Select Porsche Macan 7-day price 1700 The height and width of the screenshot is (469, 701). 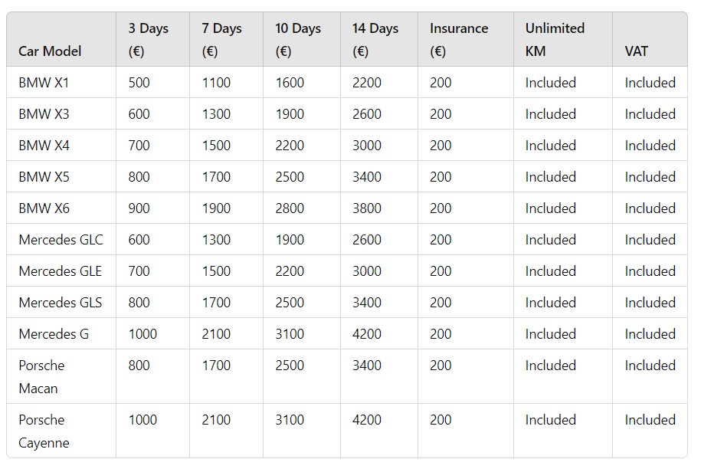point(216,366)
